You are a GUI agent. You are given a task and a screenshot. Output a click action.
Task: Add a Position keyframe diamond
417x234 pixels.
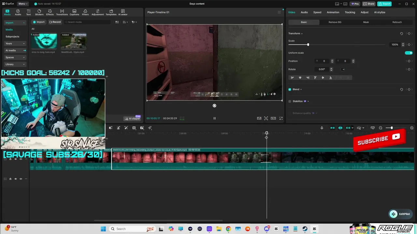tap(409, 61)
